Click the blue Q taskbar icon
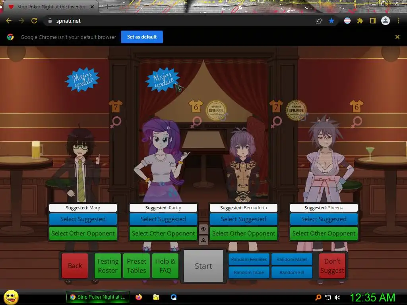 click(174, 297)
